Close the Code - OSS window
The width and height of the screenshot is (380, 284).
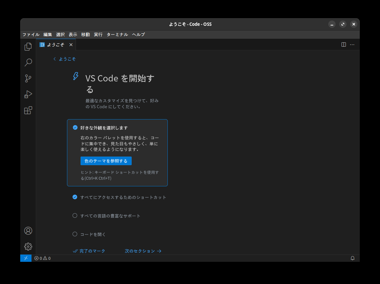pos(354,24)
